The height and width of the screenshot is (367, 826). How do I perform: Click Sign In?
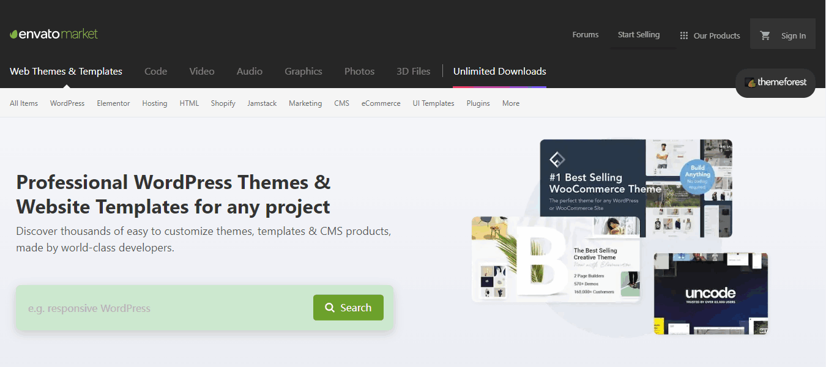[794, 35]
